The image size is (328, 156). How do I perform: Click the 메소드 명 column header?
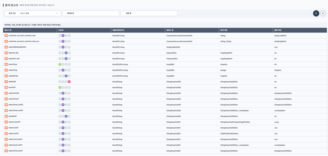[30, 30]
